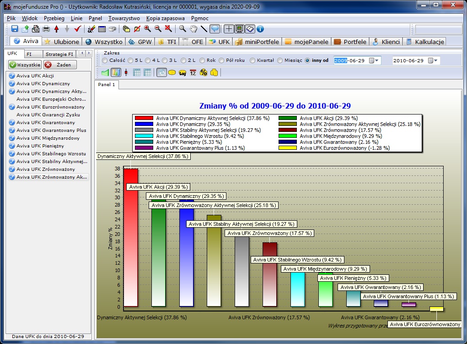Uncheck Aviva UFK Akcji fund
Screen dimensions: 467x344
(12, 76)
